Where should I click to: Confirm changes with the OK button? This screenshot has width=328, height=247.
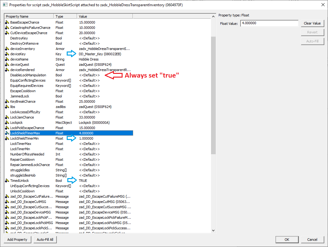[287, 240]
